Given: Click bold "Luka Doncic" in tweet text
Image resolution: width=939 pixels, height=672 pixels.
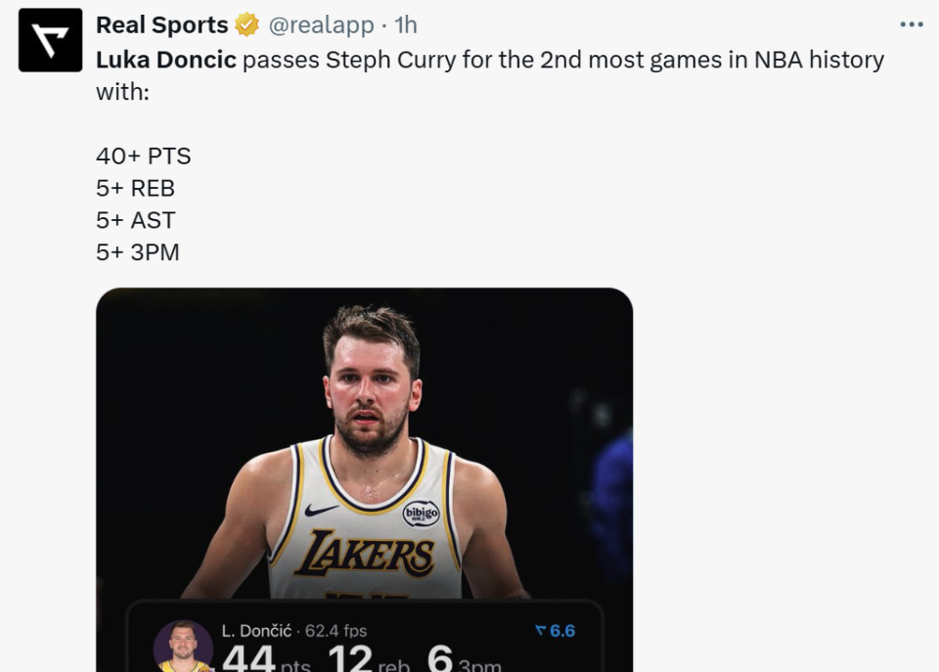Looking at the screenshot, I should tap(166, 60).
